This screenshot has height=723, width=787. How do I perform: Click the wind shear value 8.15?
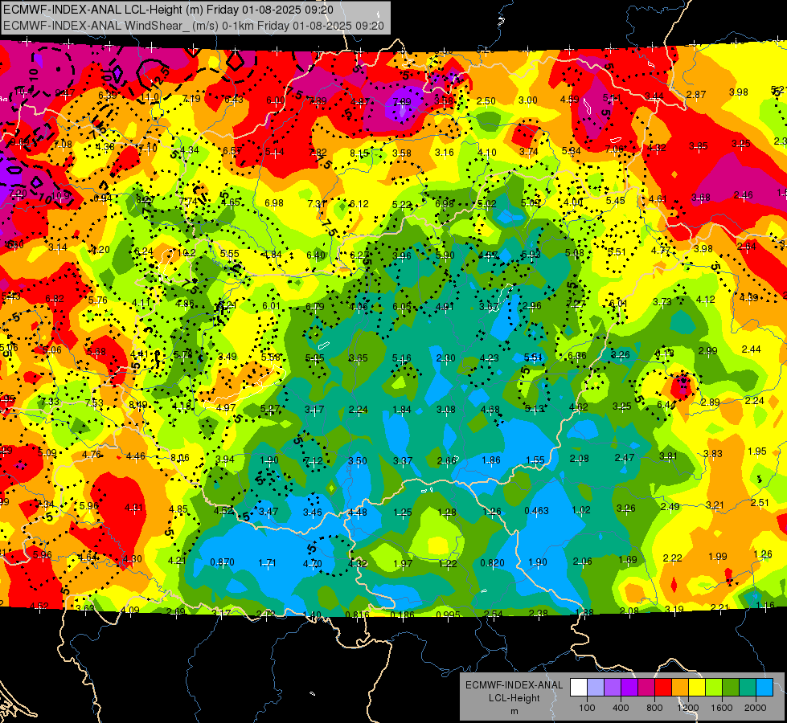point(359,153)
